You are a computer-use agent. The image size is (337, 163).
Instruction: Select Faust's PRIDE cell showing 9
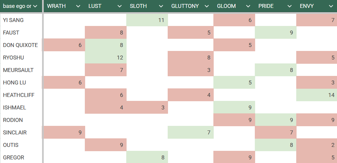click(x=276, y=33)
